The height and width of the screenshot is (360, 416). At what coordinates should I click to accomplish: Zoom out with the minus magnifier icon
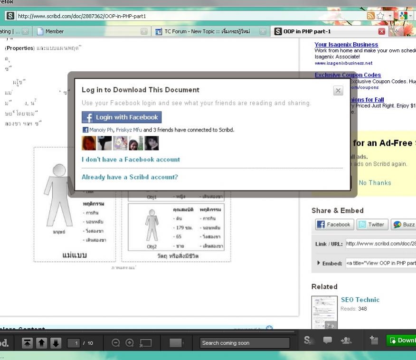116,343
